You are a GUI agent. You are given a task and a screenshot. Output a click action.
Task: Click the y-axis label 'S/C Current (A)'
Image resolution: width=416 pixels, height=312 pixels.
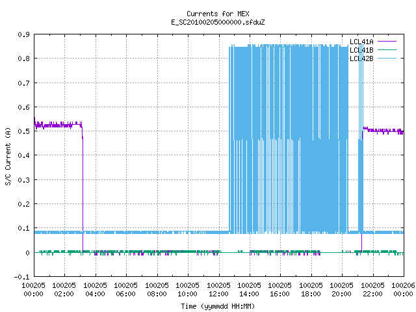(8, 156)
